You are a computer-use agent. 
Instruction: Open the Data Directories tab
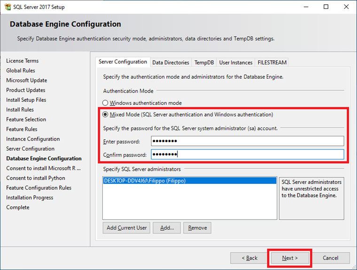171,63
